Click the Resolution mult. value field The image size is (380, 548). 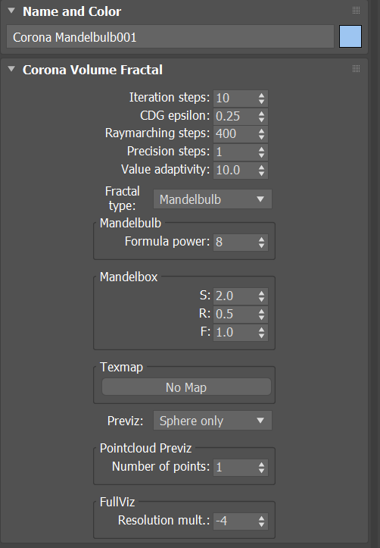point(235,521)
